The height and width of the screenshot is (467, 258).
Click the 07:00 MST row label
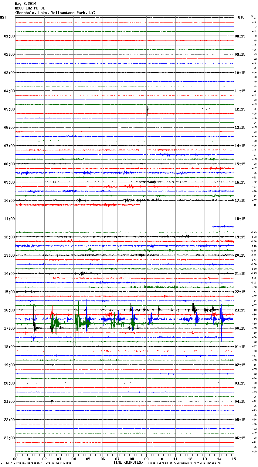point(9,146)
